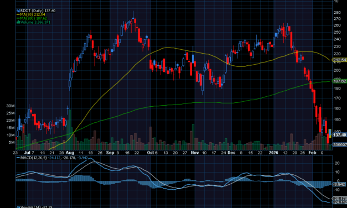
Task: Select the 'MA(200) 187.62' legend entry
Action: point(33,18)
